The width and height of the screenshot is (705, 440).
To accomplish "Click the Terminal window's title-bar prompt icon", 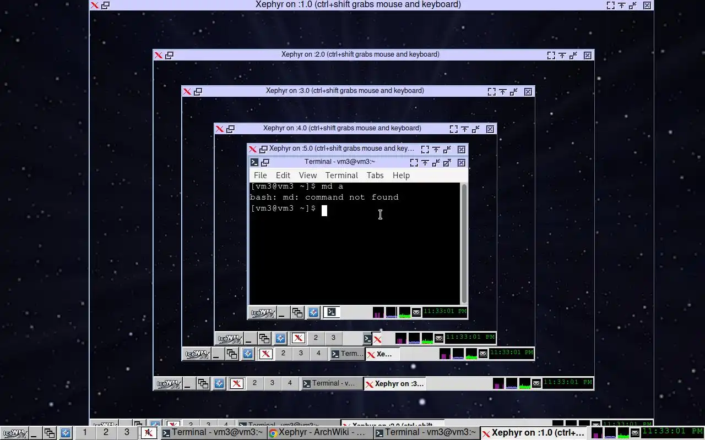I will 254,162.
